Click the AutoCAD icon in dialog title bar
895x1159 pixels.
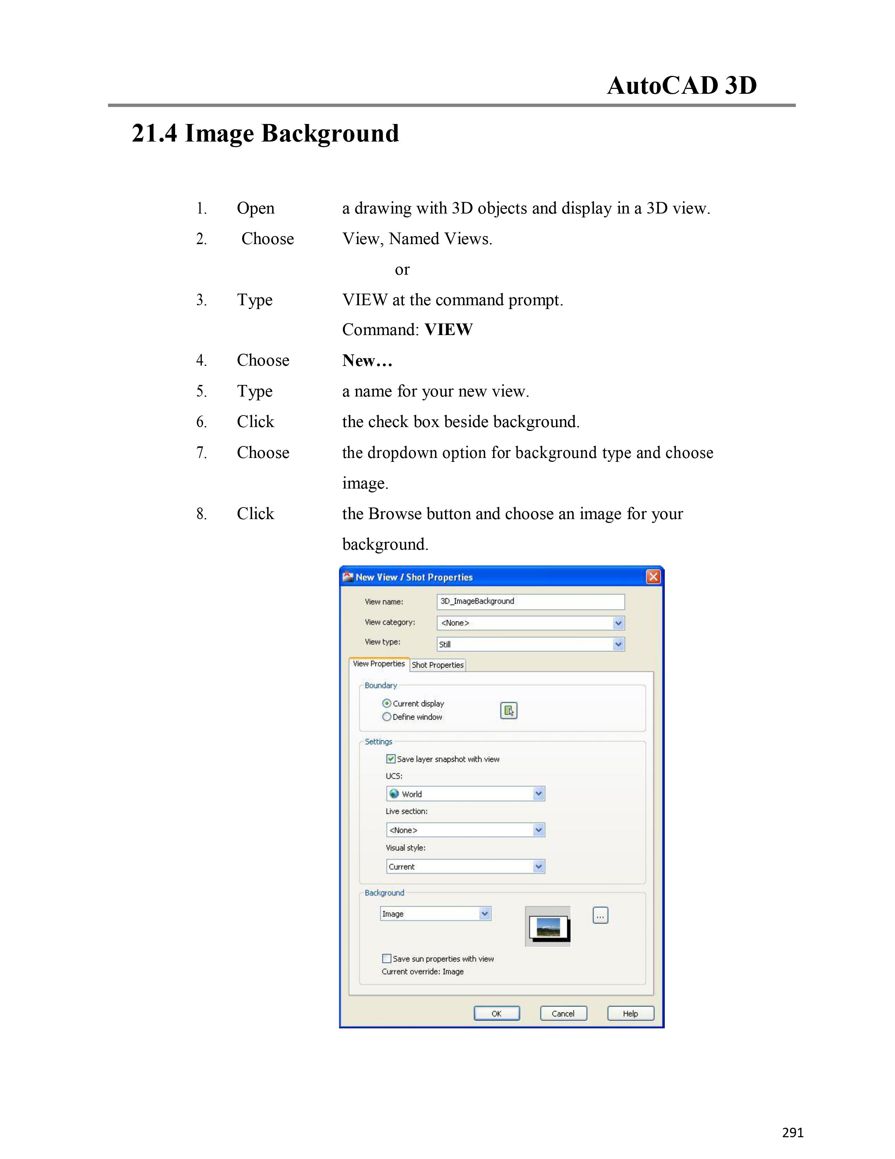coord(348,576)
